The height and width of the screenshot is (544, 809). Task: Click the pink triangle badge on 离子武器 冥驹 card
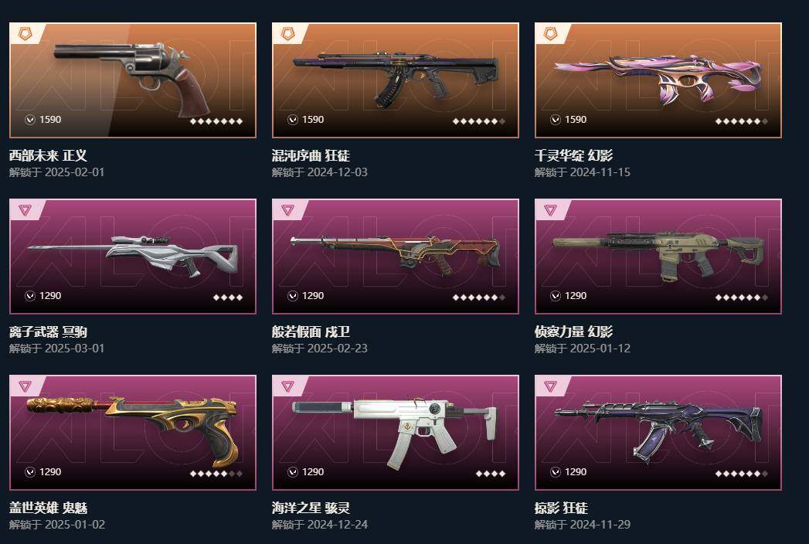(25, 210)
